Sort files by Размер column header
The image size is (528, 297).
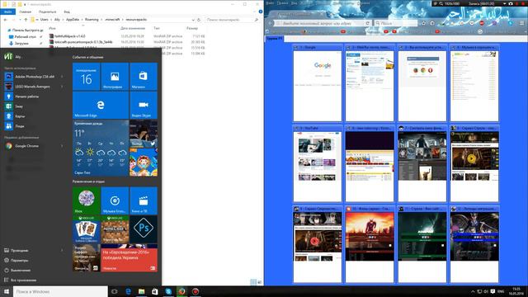pyautogui.click(x=192, y=28)
